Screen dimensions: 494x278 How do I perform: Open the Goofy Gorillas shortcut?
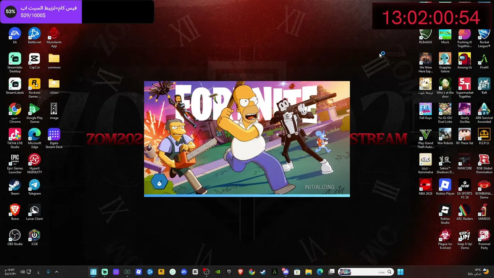click(x=465, y=113)
